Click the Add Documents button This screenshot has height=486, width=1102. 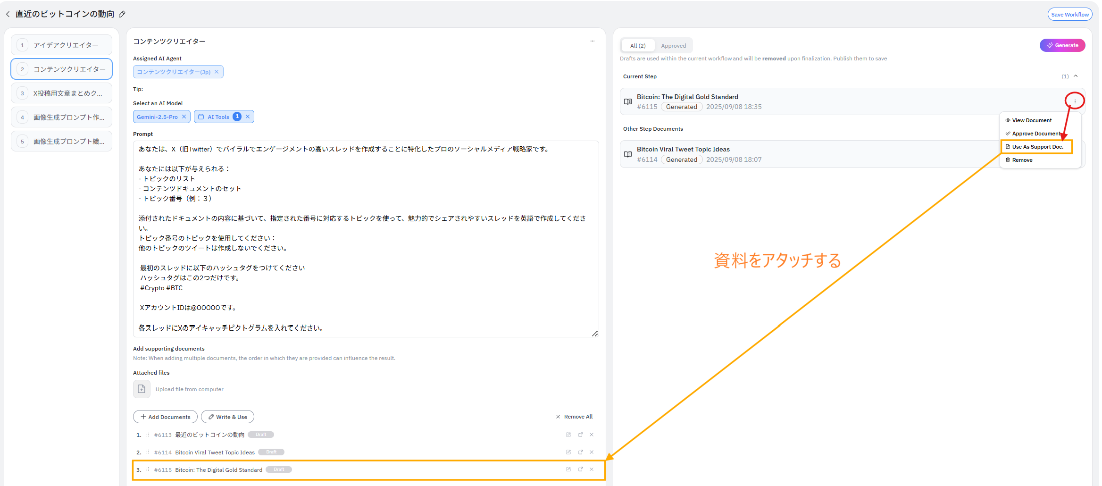(165, 417)
